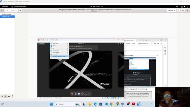This screenshot has height=107, width=190.
Task: Launch Google Chrome from the taskbar
Action: pos(112,104)
